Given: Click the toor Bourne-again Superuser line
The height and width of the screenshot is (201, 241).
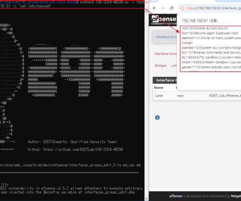Looking at the screenshot, I should (x=210, y=33).
